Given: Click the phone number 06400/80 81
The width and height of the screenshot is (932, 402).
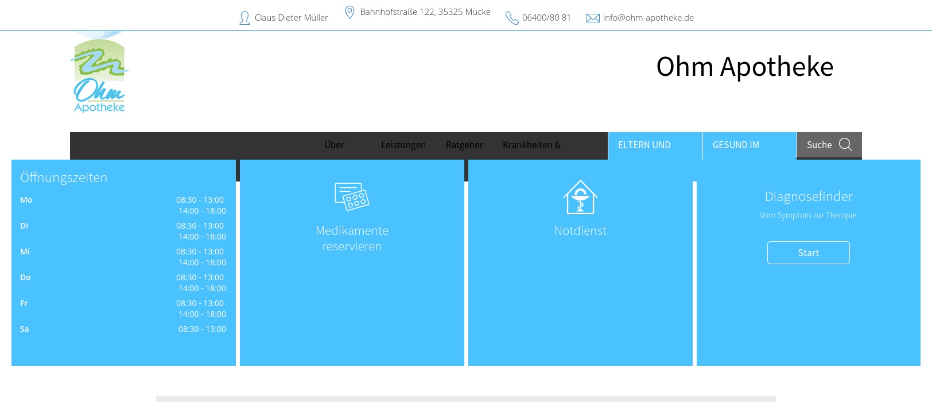Looking at the screenshot, I should click(x=546, y=18).
